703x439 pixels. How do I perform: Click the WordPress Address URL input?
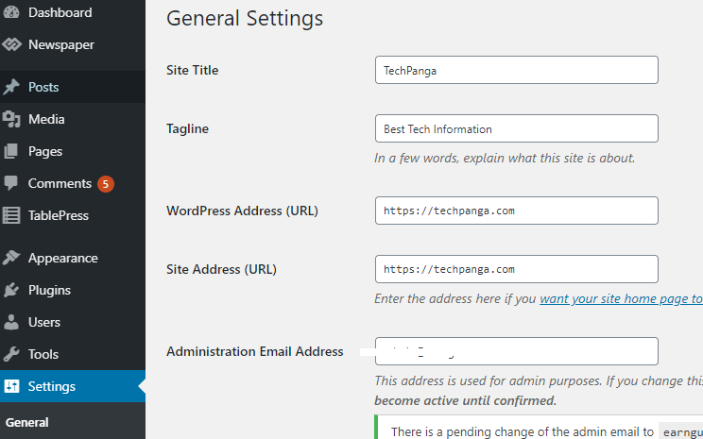click(x=517, y=211)
